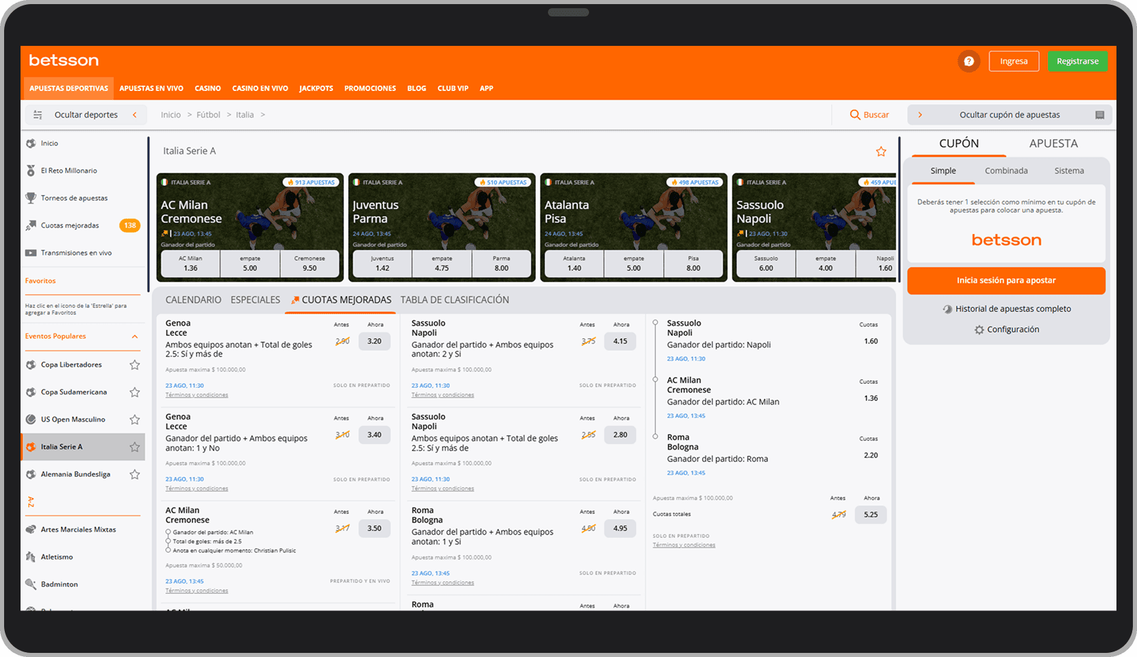Go to Apuestas en Vivo

(151, 88)
